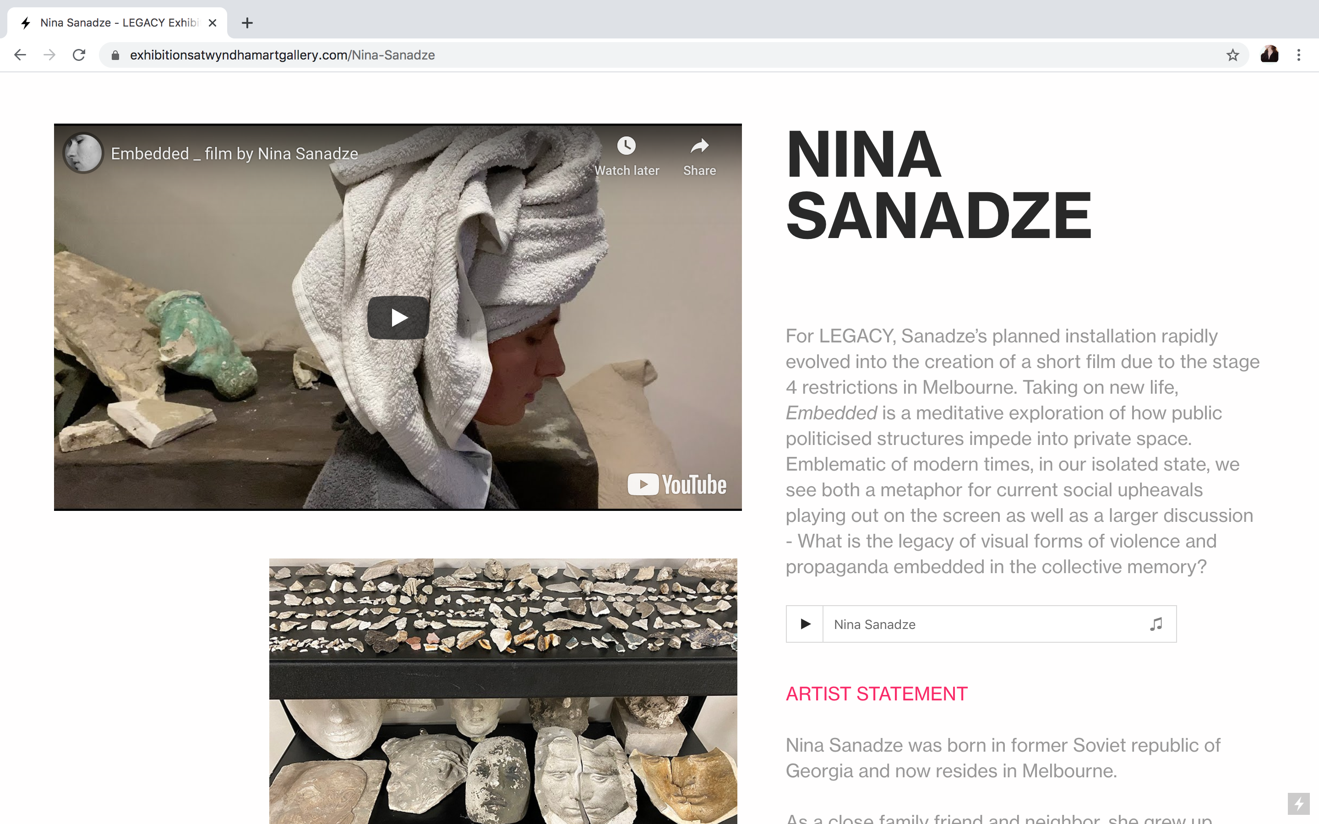Open the Chrome profile avatar

click(1270, 55)
